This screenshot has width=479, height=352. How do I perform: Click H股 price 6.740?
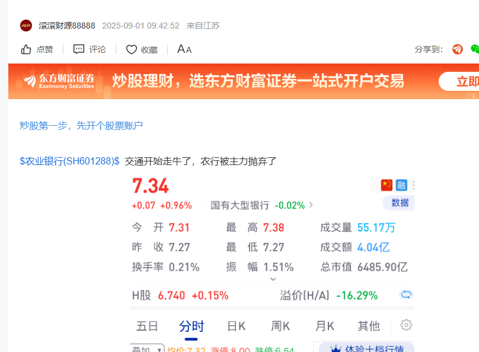(x=171, y=296)
